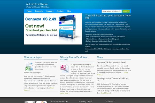Viewport: 155px width, 103px height.
Task: Open the Contact page
Action: tap(60, 11)
